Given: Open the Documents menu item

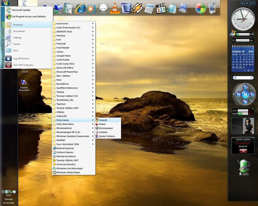Looking at the screenshot, I should pos(28,31).
